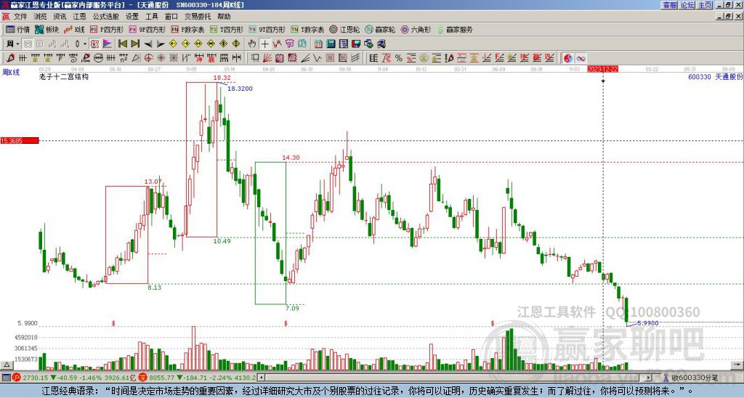This screenshot has height=398, width=744.
Task: Select the hand pan tool
Action: 252,44
